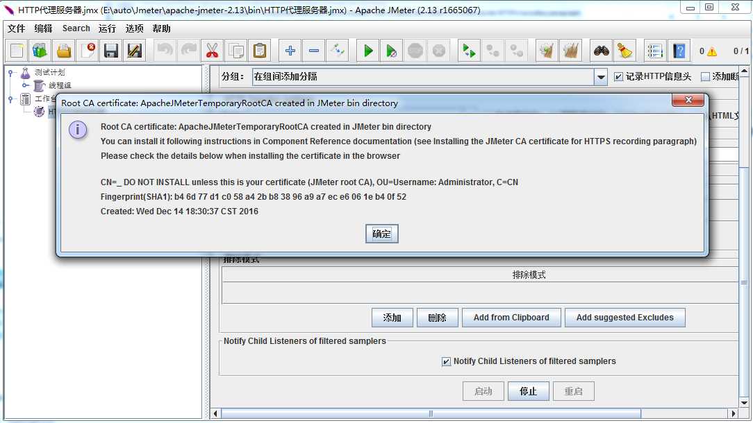Viewport: 753px width, 423px height.
Task: Click the horizontal scrollbar thumb
Action: pos(431,413)
